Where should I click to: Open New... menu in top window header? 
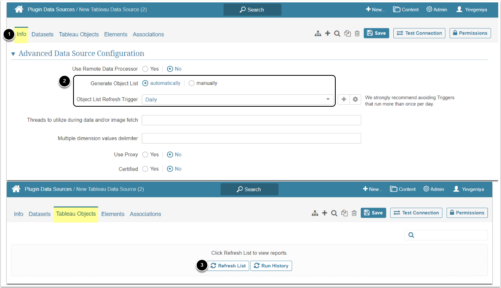375,10
